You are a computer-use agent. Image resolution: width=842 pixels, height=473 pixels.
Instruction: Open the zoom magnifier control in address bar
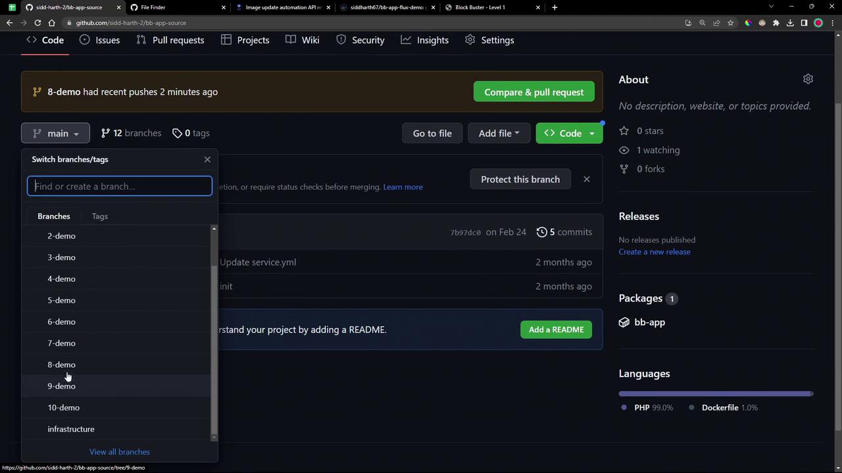(x=702, y=23)
